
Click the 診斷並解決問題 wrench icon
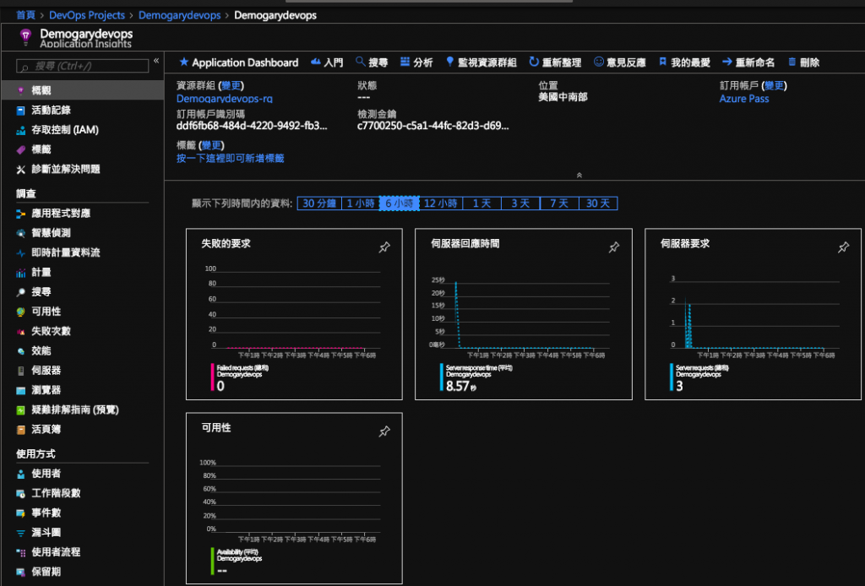coord(20,169)
